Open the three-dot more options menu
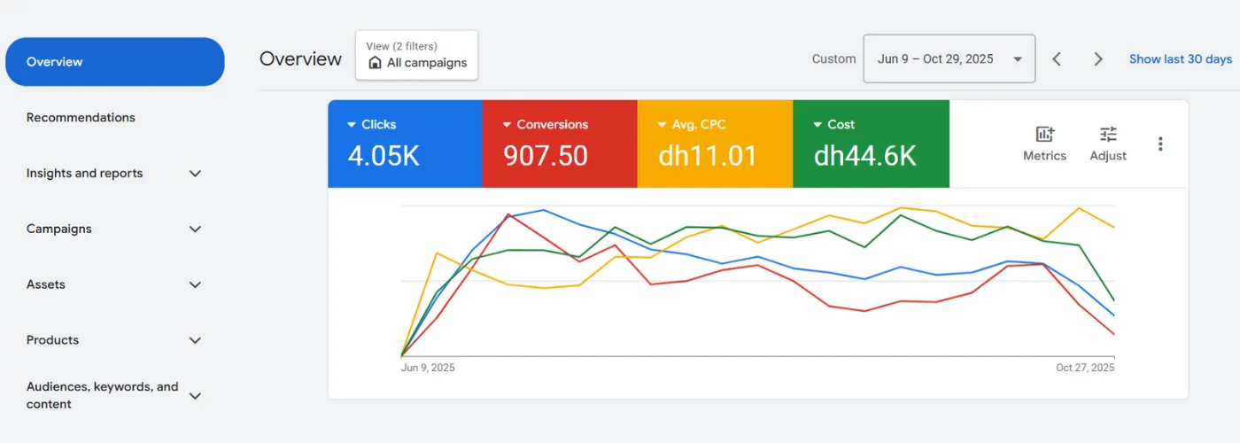 click(1160, 144)
